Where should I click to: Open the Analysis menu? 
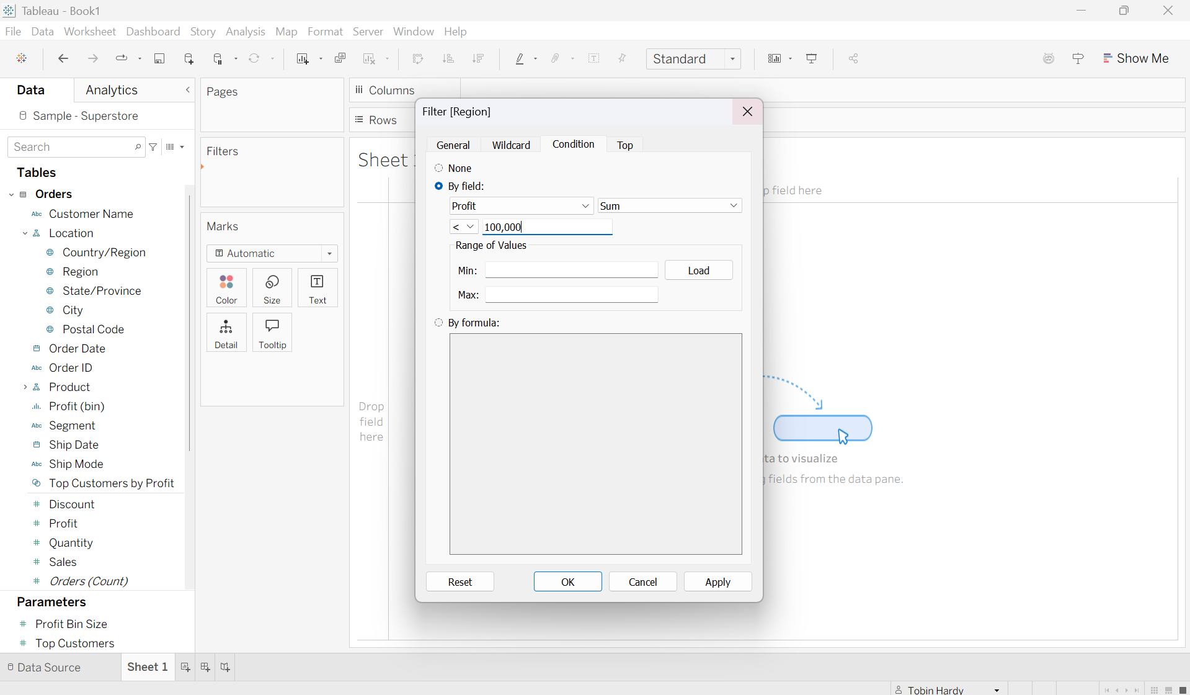245,32
